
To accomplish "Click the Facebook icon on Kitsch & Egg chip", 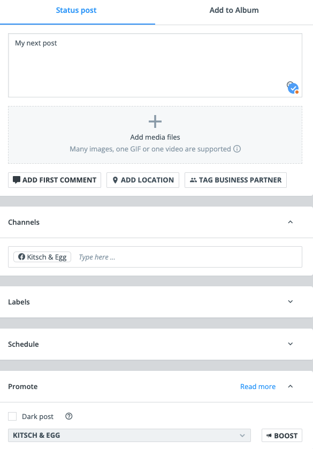I will coord(21,257).
